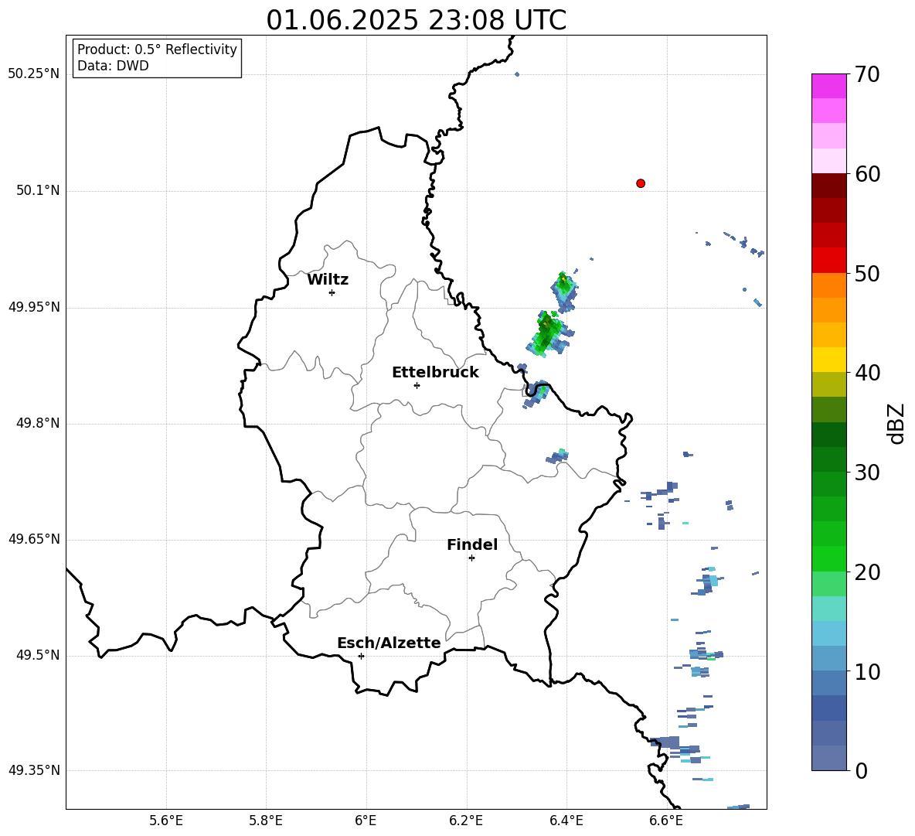Click the 49.5°N latitude tick label
Screen dimensions: 915x836
click(x=38, y=655)
